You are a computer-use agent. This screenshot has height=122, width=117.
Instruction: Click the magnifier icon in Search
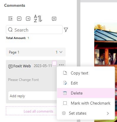(x=10, y=30)
